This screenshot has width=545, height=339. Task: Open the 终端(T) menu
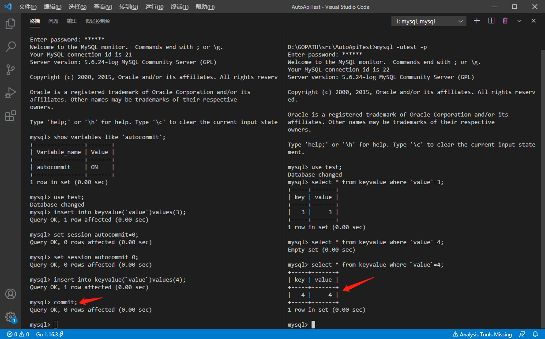180,7
